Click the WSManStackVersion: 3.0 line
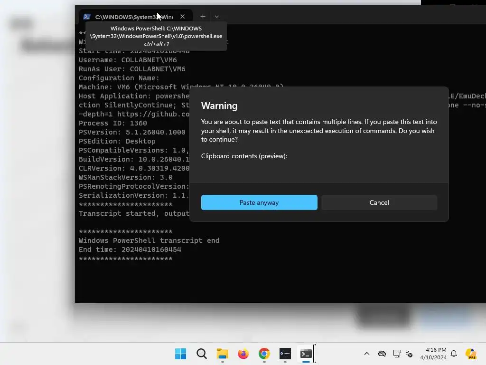This screenshot has height=365, width=486. (125, 177)
